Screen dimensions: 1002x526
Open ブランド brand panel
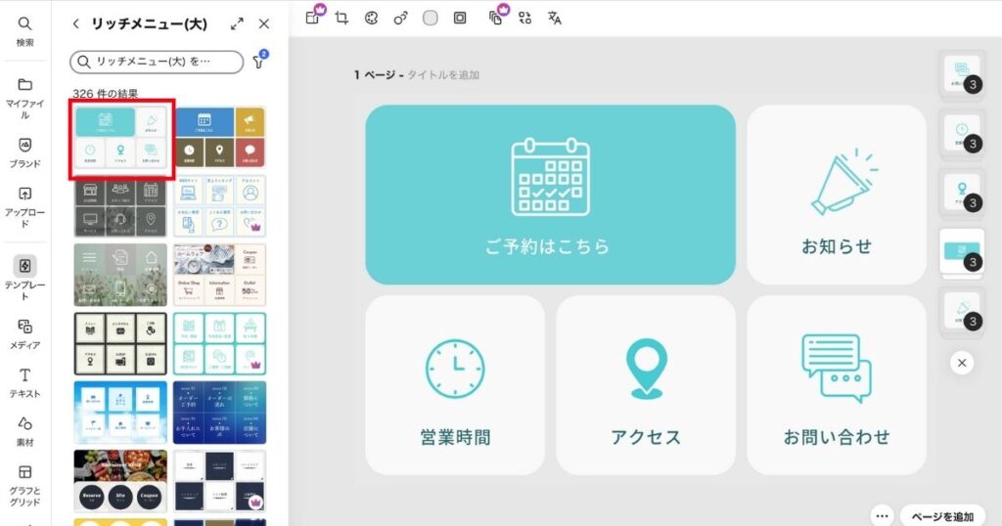click(25, 153)
